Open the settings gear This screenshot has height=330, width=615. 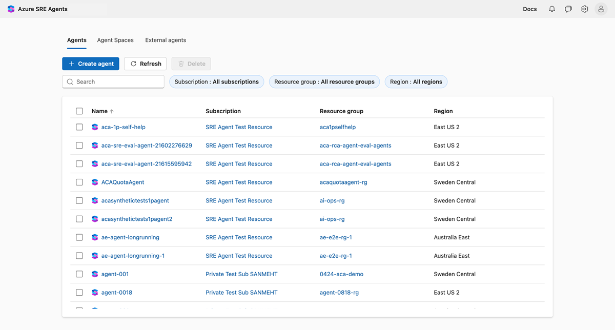click(584, 9)
